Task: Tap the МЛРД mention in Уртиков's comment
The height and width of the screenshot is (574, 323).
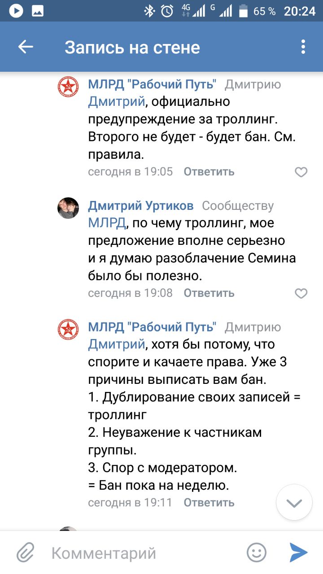Action: 107,223
